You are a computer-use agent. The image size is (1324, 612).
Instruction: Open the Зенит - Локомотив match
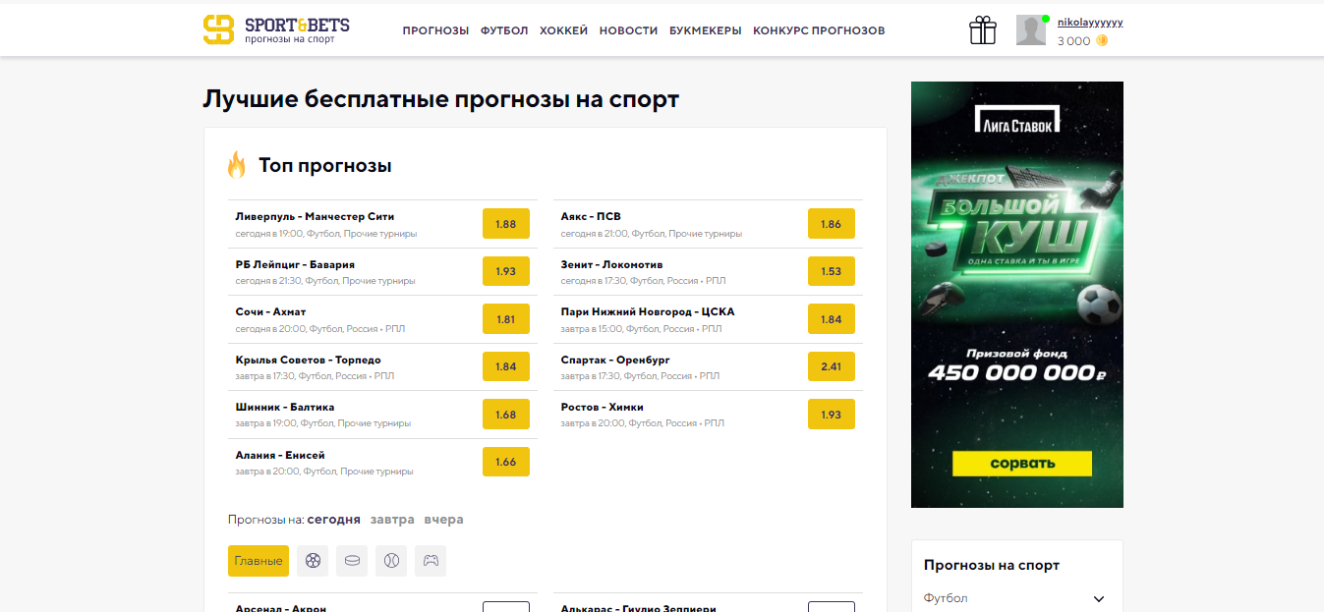[x=611, y=264]
